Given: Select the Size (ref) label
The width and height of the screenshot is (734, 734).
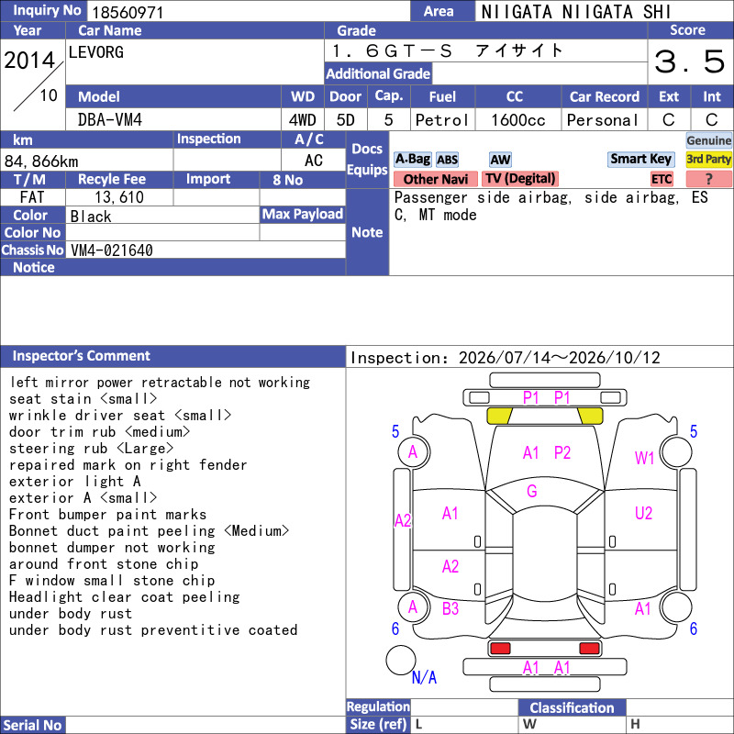Looking at the screenshot, I should pos(378,724).
